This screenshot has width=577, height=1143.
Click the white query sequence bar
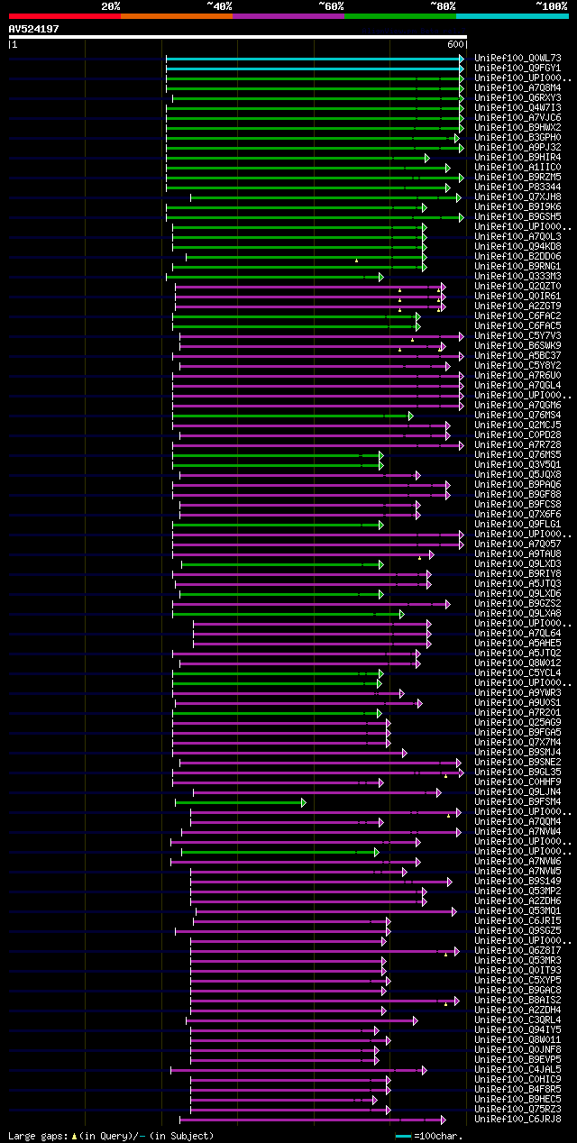[237, 37]
